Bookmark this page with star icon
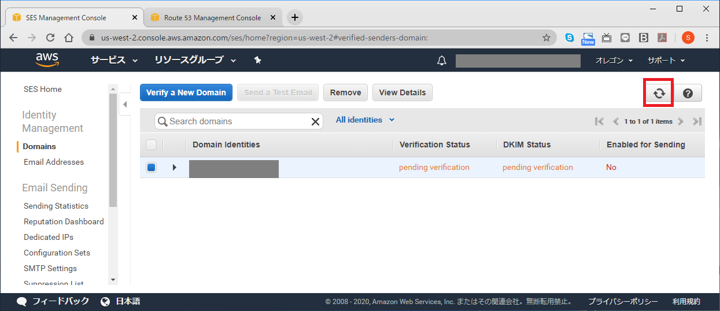720x311 pixels. [547, 38]
